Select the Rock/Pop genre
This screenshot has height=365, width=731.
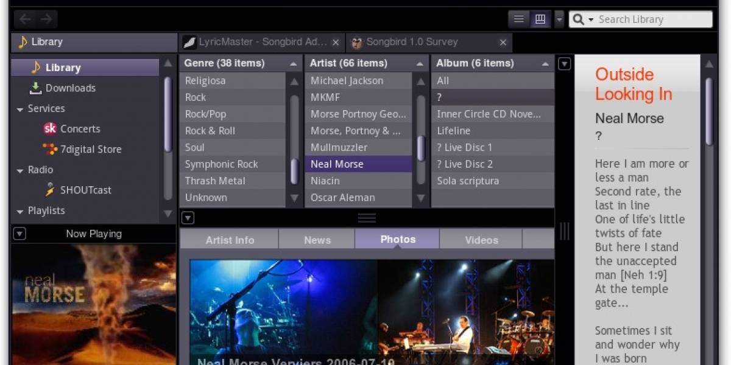point(232,114)
